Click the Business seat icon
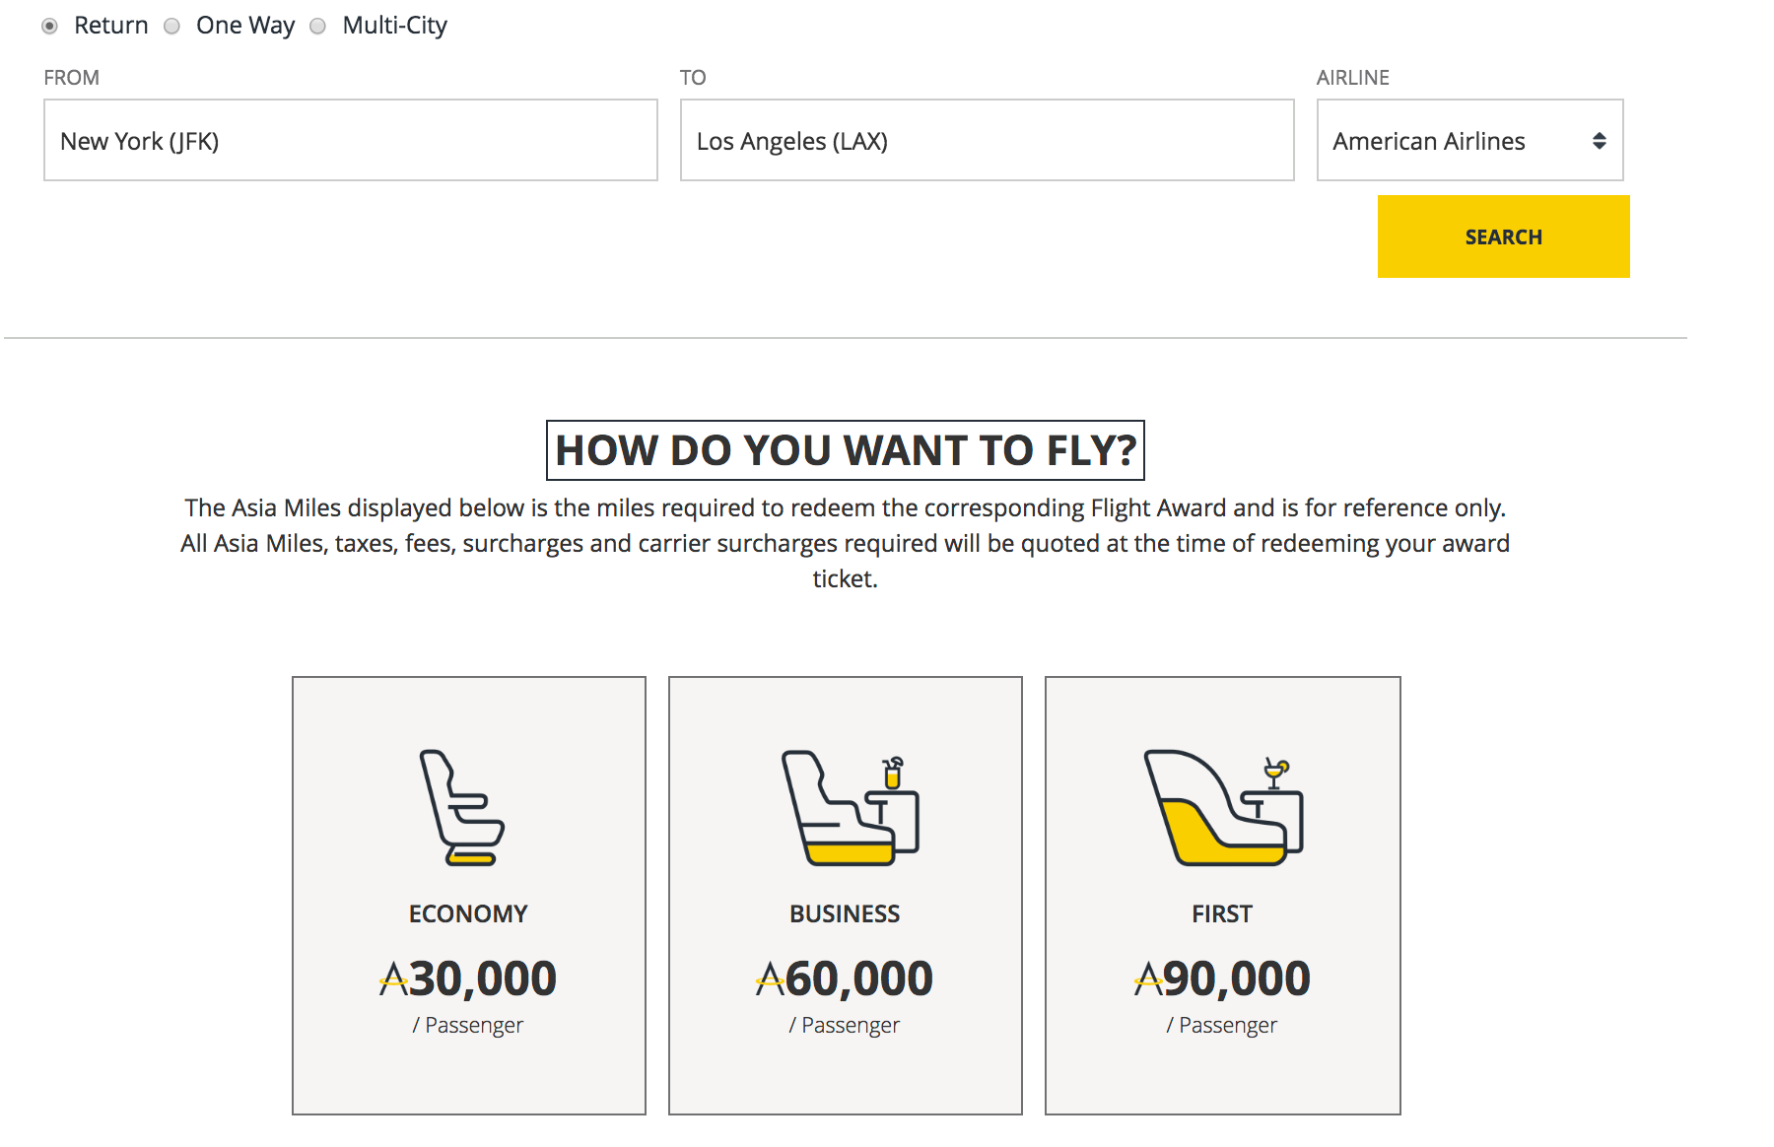Image resolution: width=1774 pixels, height=1147 pixels. point(850,809)
